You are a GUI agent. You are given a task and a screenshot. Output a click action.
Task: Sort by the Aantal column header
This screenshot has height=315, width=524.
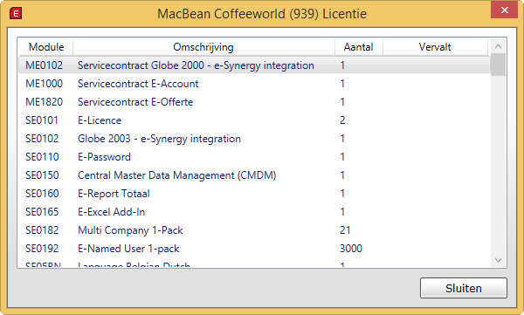pos(359,47)
